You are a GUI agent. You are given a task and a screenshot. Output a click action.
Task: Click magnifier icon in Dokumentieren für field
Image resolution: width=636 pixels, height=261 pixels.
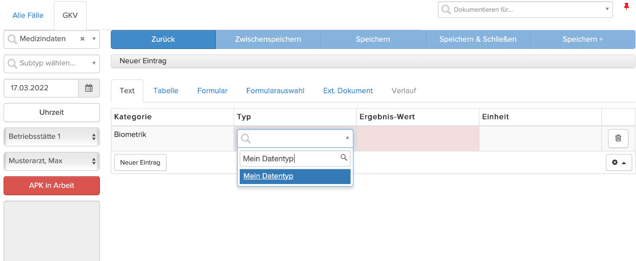(x=446, y=9)
